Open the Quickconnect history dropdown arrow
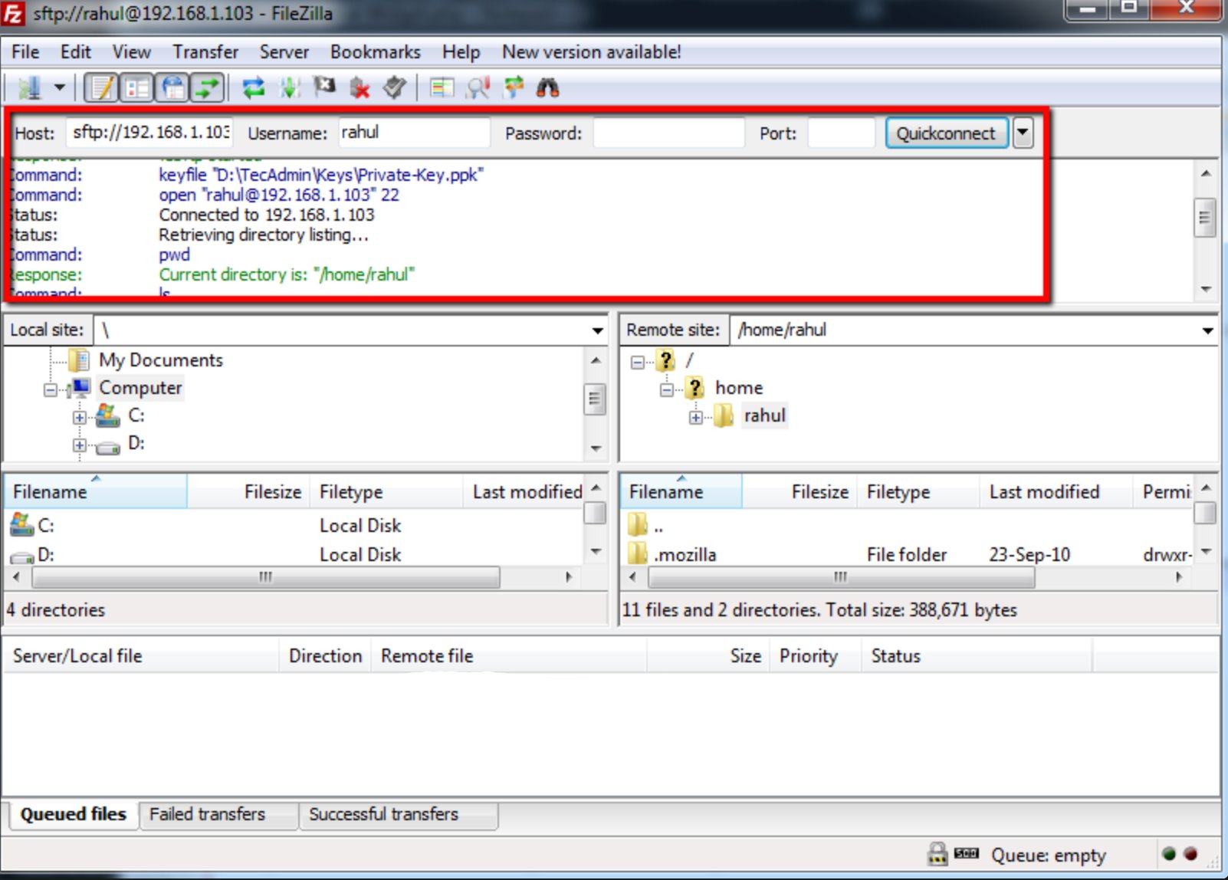This screenshot has height=880, width=1228. 1023,133
